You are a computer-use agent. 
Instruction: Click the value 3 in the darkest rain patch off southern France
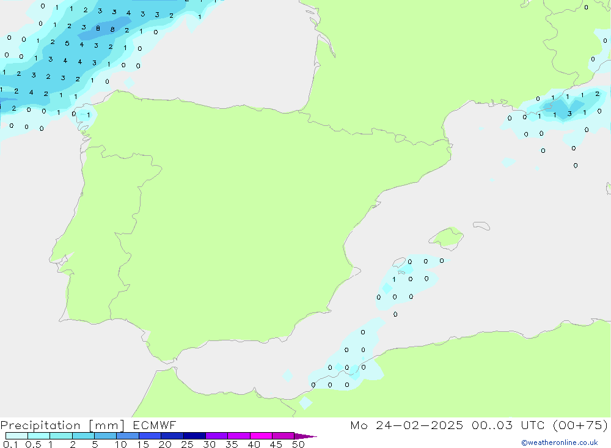pos(569,114)
